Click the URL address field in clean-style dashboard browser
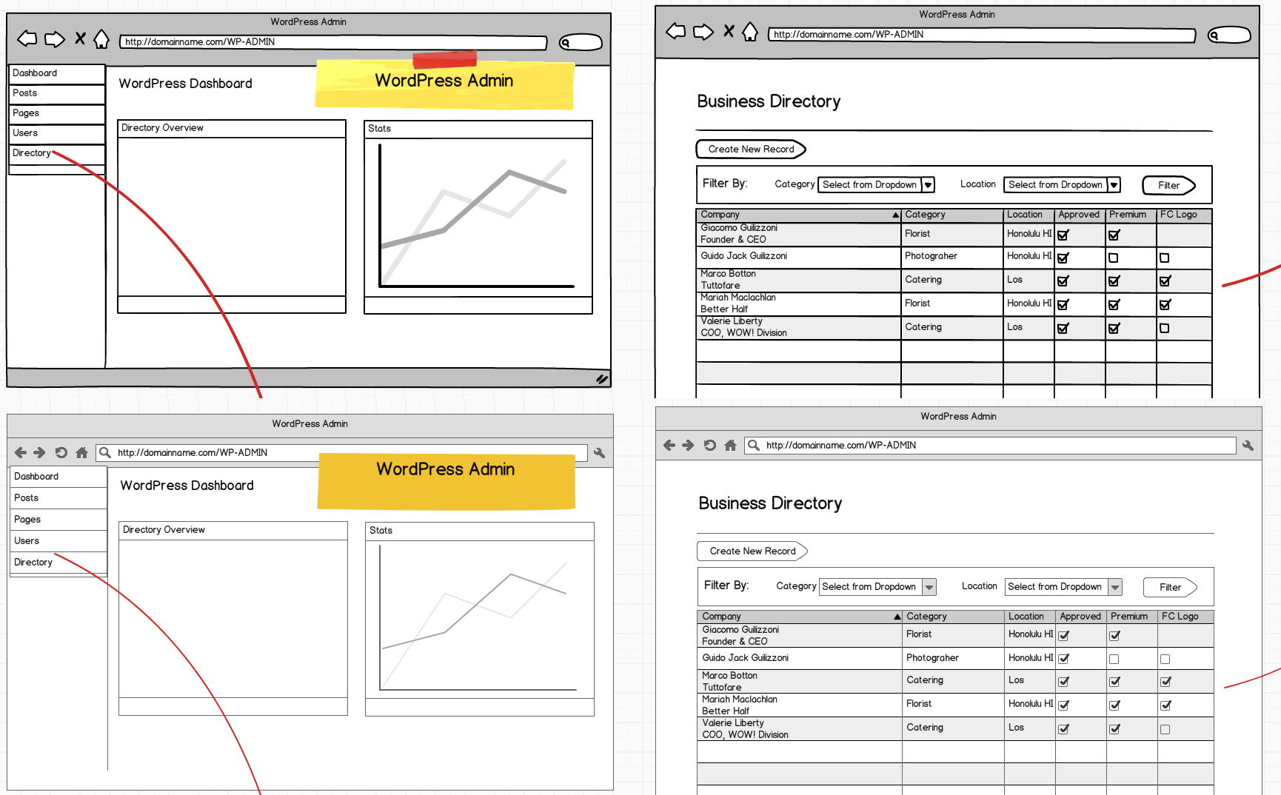Viewport: 1281px width, 795px height. [341, 452]
